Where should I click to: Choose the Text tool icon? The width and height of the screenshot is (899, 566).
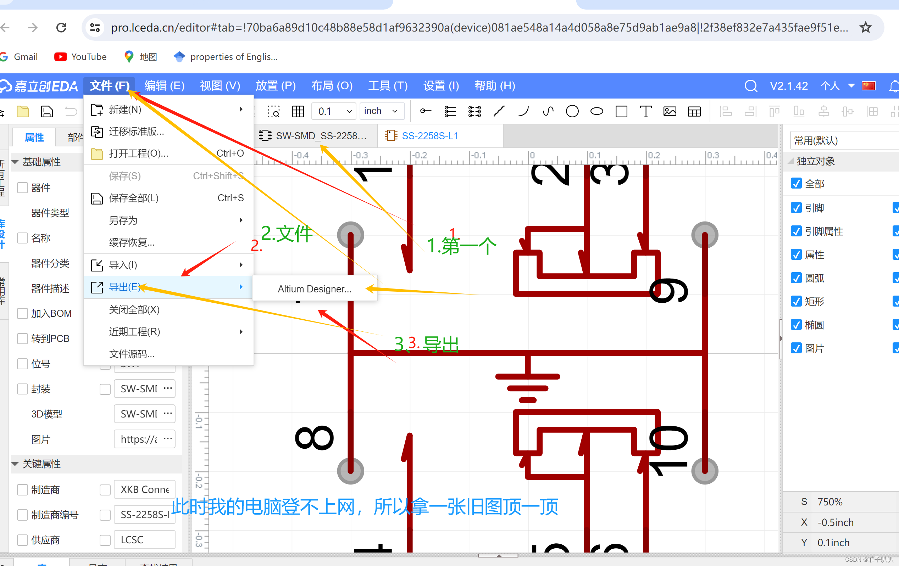[x=645, y=111]
